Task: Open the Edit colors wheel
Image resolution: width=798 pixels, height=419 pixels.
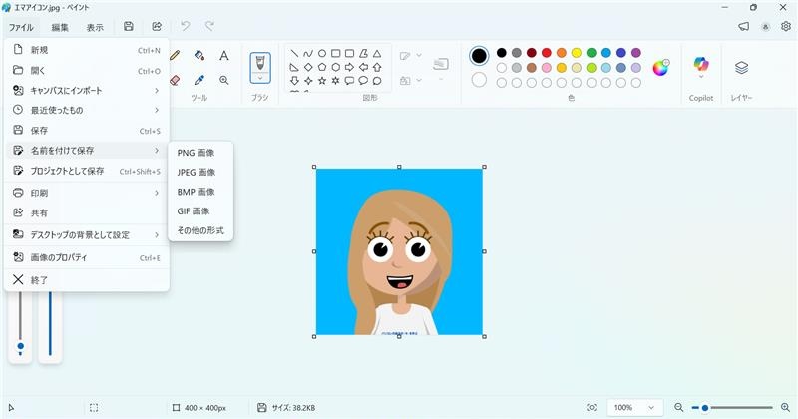Action: tap(660, 68)
